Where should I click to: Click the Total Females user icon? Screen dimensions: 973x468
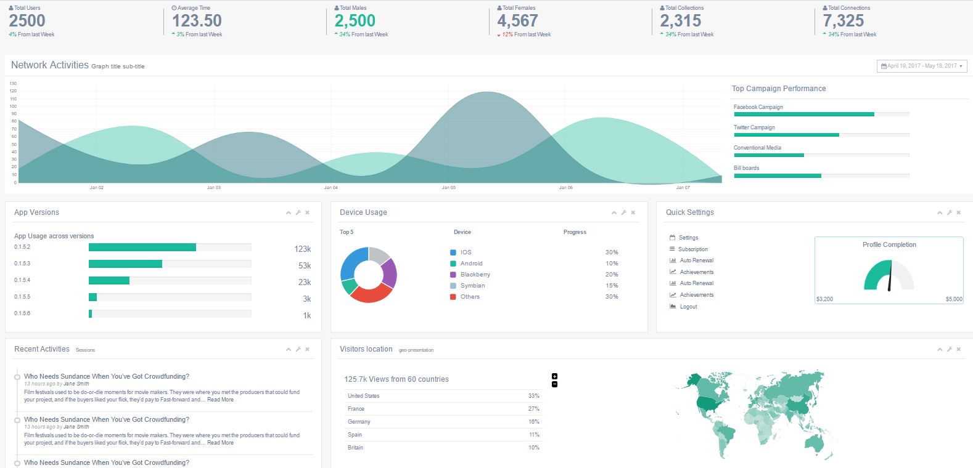point(499,8)
